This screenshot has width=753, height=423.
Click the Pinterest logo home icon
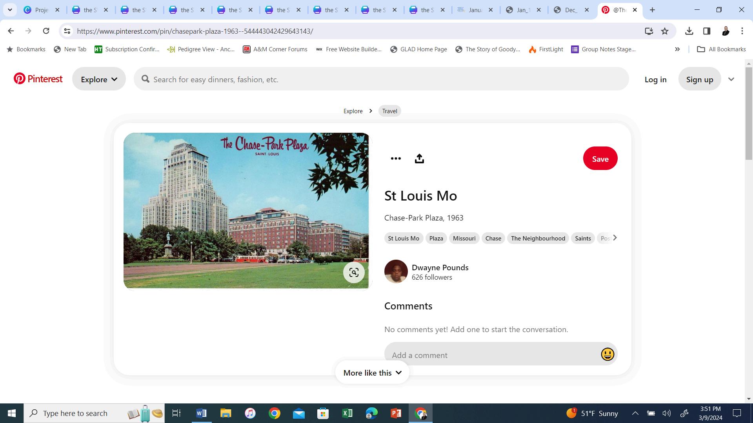tap(38, 79)
